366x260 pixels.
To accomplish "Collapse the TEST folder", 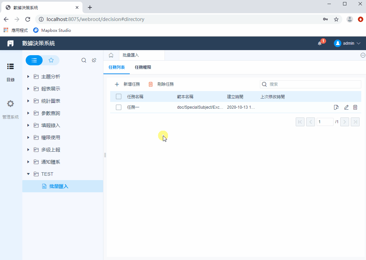I will coord(28,174).
